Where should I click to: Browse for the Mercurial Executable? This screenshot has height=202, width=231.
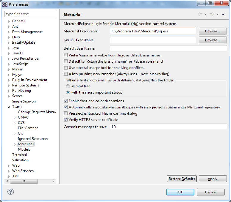pyautogui.click(x=213, y=31)
